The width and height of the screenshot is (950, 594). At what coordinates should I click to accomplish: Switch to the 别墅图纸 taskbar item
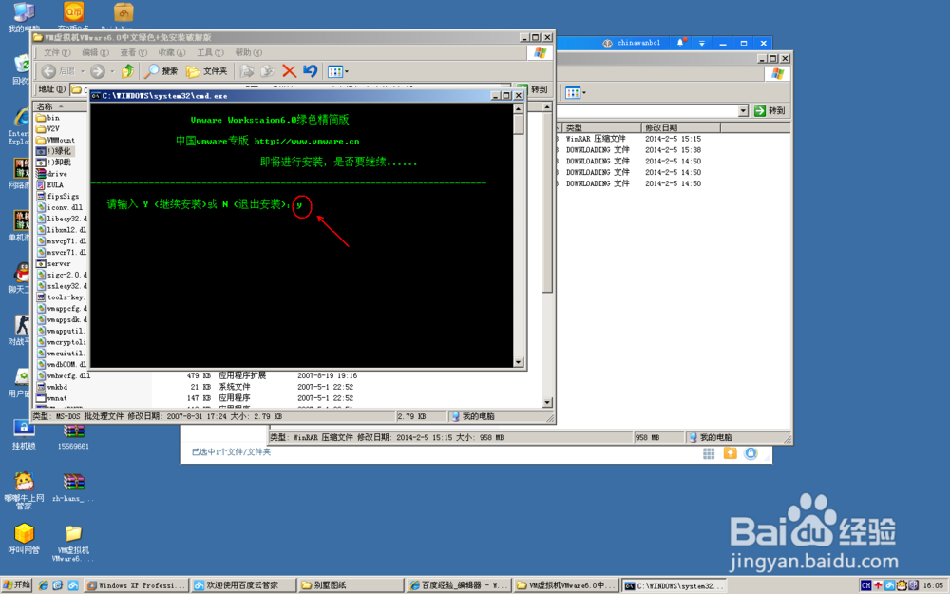tap(351, 585)
